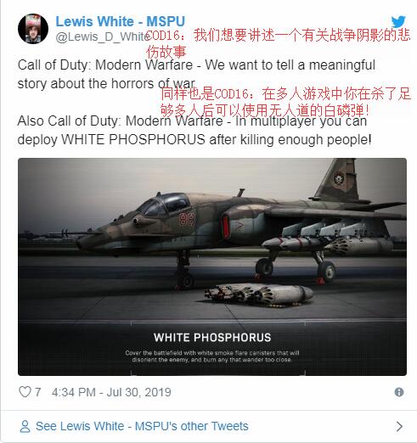The width and height of the screenshot is (417, 443).
Task: Click the person silhouette icon
Action: tap(25, 426)
